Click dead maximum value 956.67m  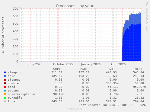coord(139,87)
